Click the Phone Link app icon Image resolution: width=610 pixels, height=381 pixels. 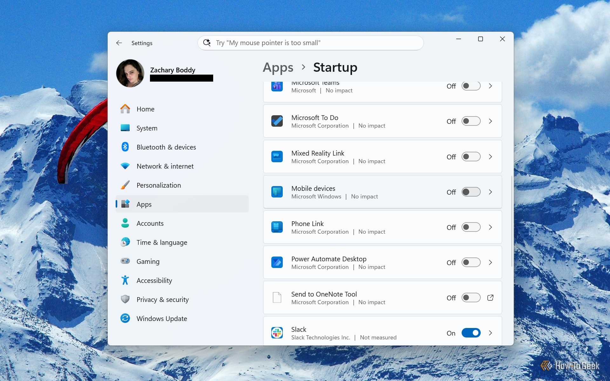[x=277, y=227]
